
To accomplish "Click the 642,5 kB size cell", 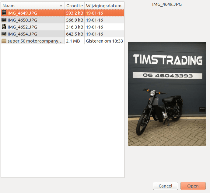I will click(x=75, y=34).
